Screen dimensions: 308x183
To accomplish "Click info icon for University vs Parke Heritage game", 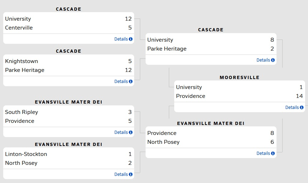I will (273, 60).
